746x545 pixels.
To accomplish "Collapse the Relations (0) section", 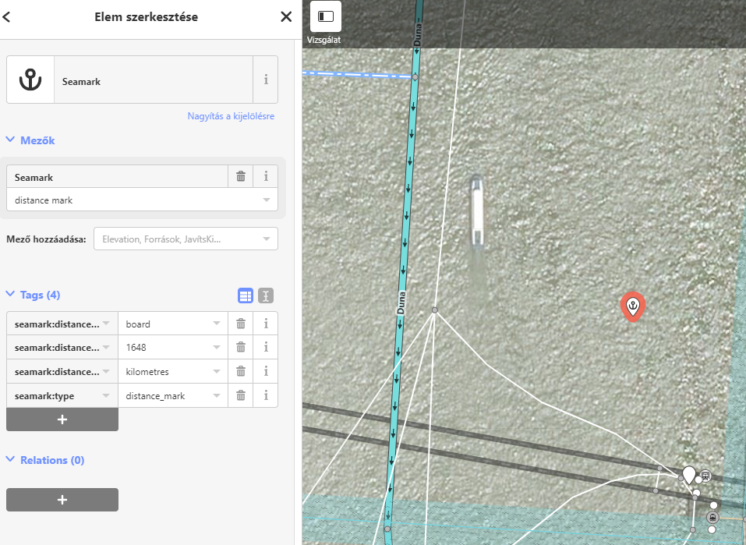I will click(45, 460).
